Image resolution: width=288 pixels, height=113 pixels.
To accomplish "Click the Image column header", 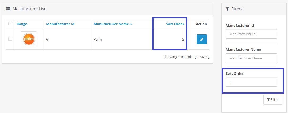I will (22, 24).
